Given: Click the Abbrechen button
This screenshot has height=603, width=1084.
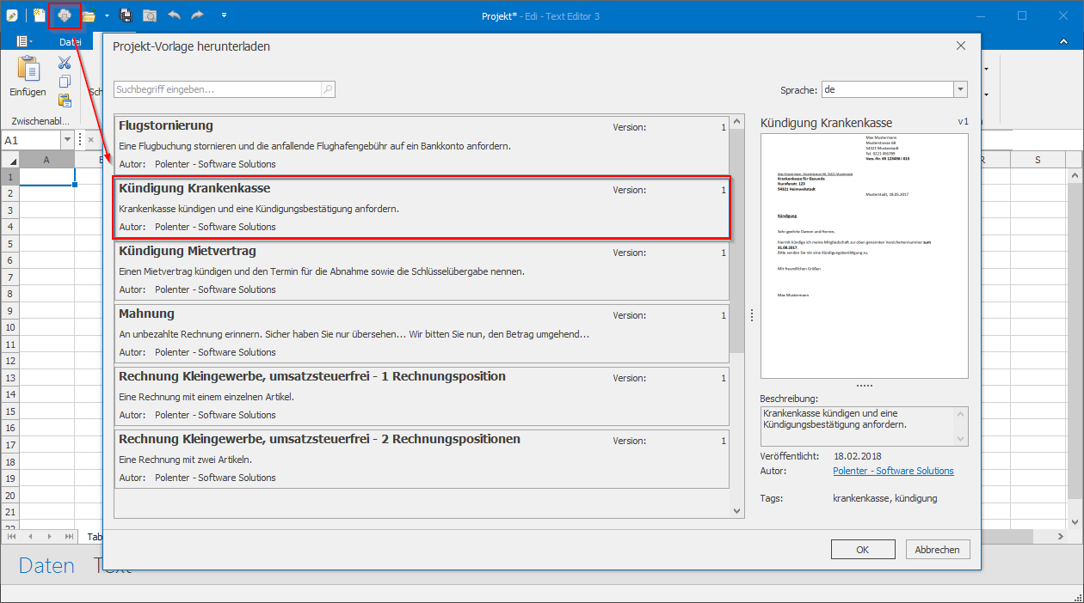Looking at the screenshot, I should (937, 550).
